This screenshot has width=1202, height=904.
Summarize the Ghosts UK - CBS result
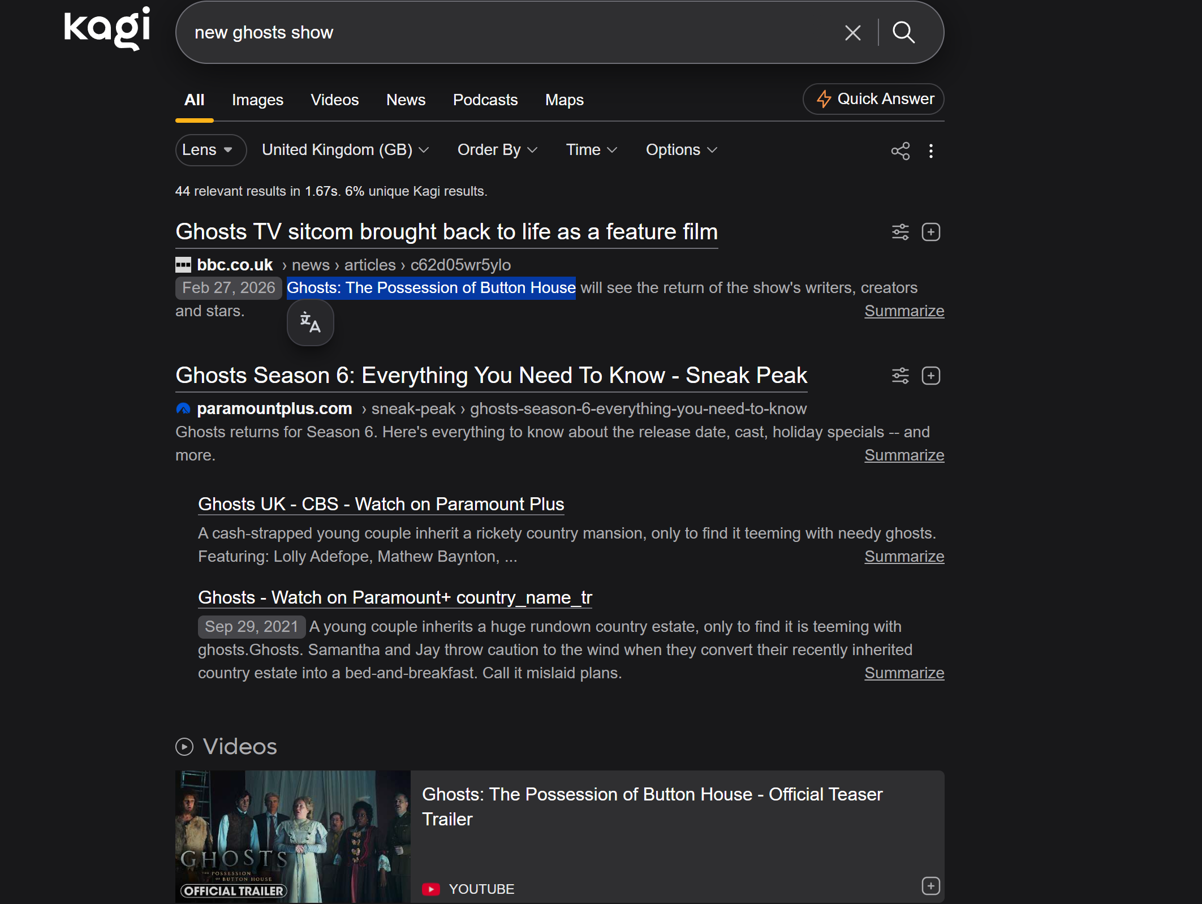(904, 557)
